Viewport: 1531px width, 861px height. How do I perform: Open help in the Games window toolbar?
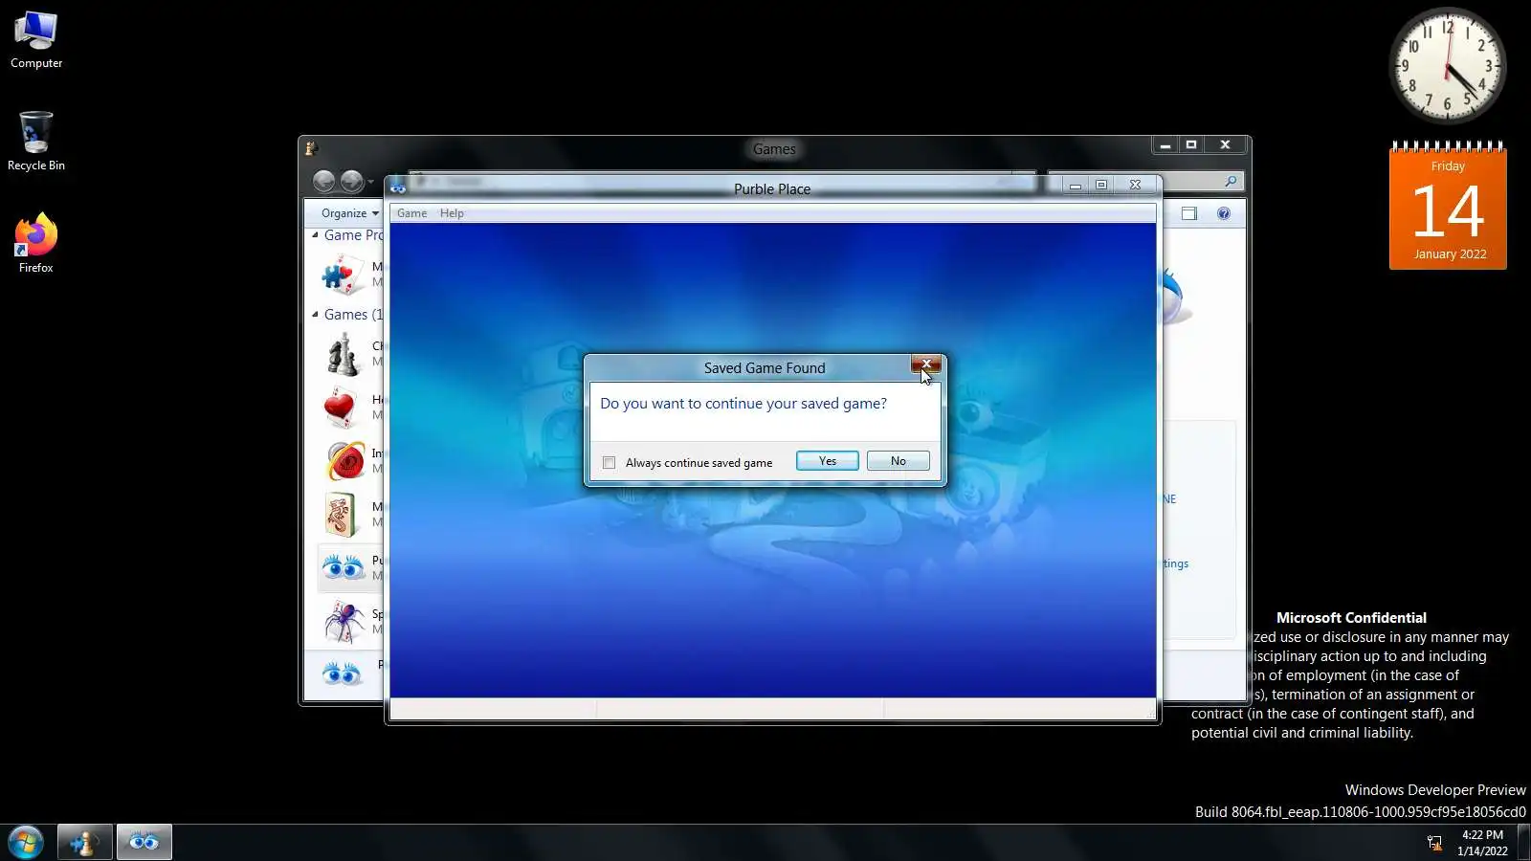1224,213
